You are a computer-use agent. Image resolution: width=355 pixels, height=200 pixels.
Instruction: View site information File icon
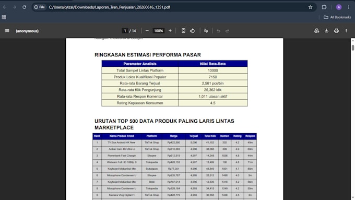pyautogui.click(x=39, y=7)
